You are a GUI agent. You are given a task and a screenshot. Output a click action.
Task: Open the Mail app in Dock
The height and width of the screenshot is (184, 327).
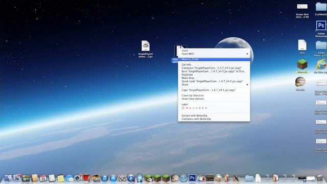(x=17, y=178)
